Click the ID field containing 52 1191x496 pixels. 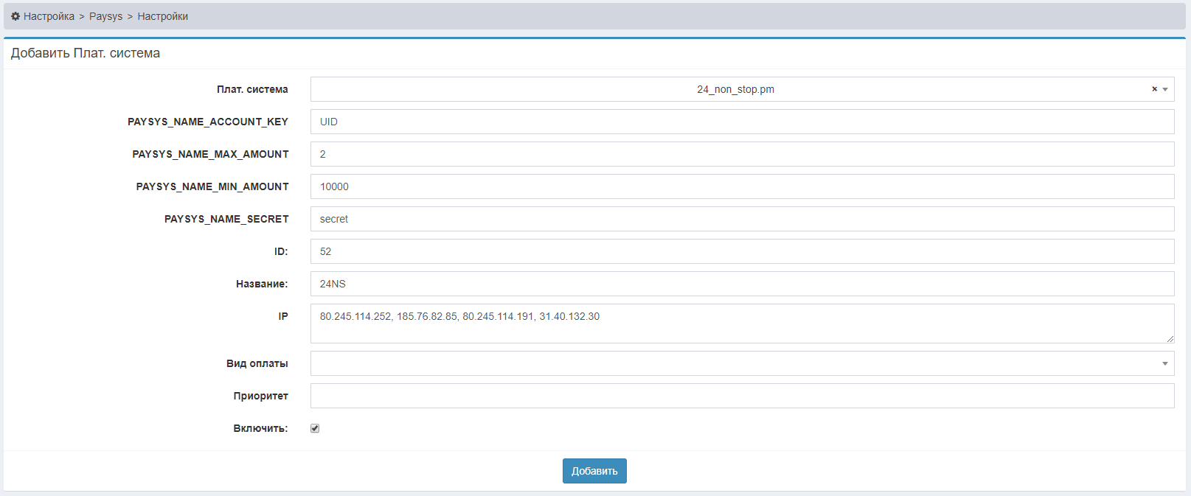point(742,251)
